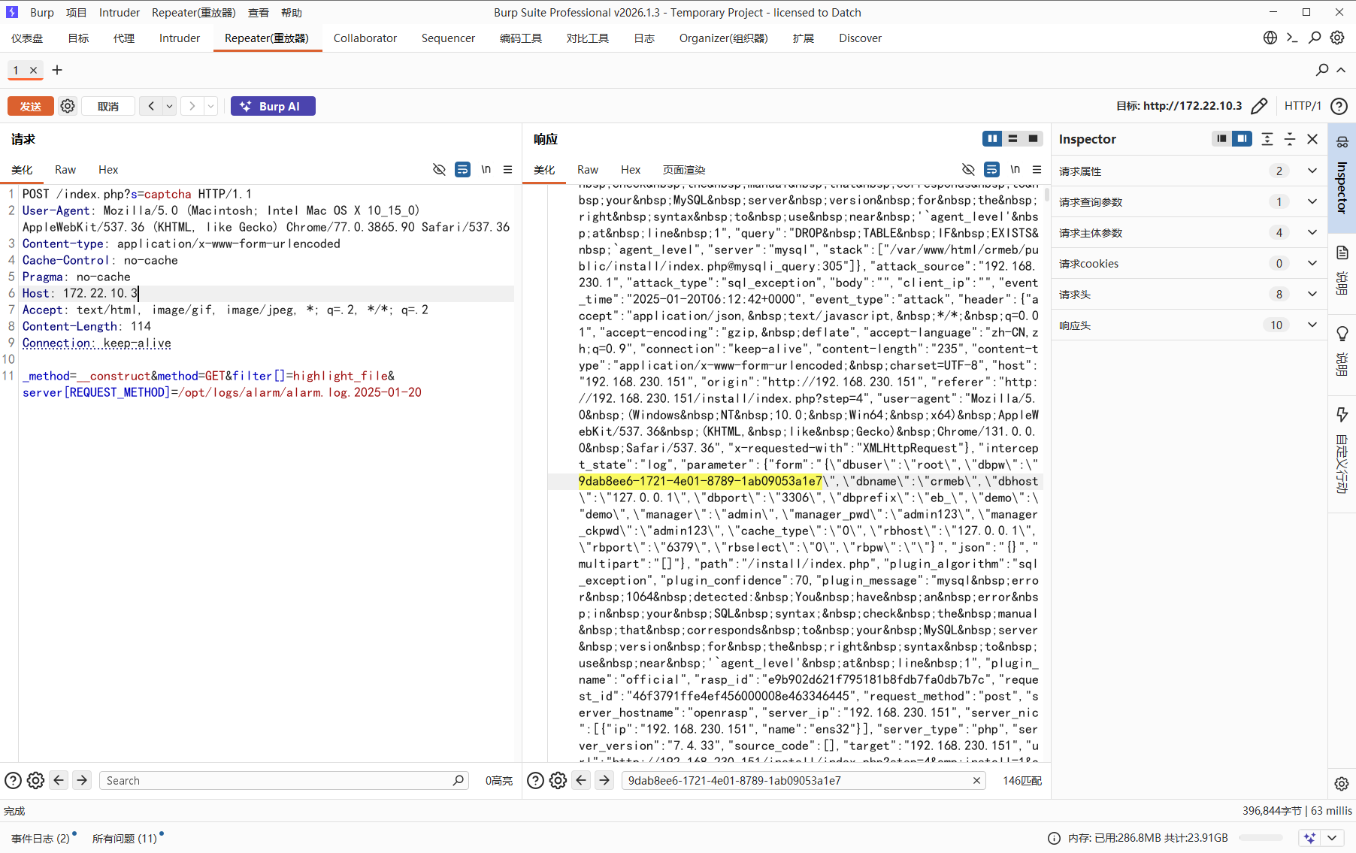Toggle word wrap in response pane
Image resolution: width=1356 pixels, height=853 pixels.
(x=992, y=170)
